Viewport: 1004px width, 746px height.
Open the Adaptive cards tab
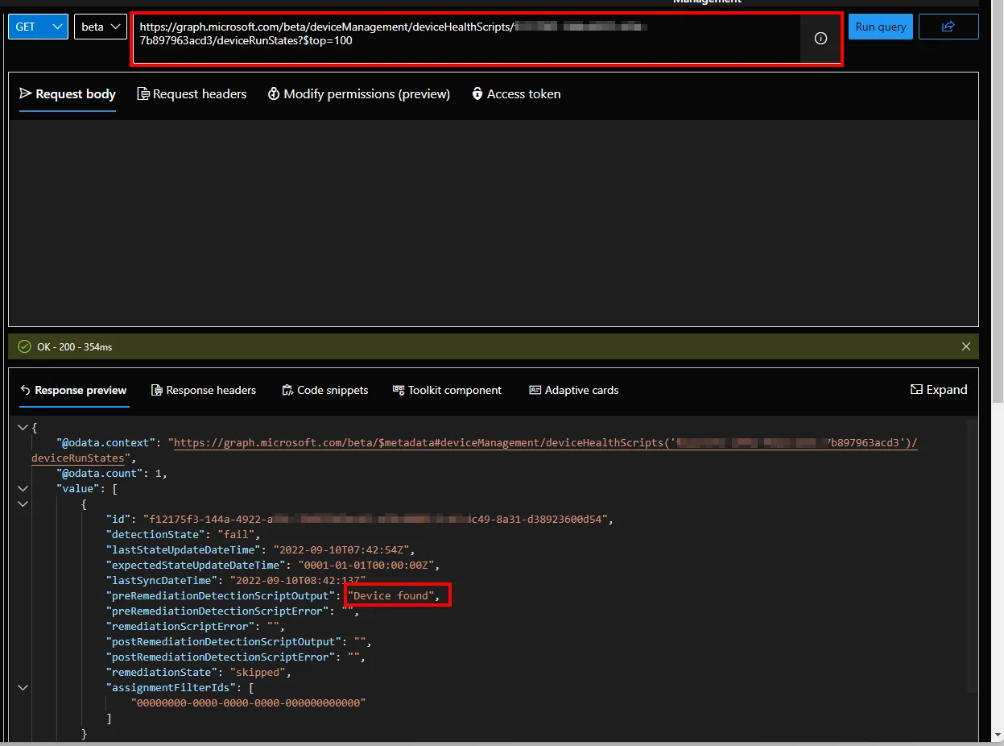coord(574,390)
